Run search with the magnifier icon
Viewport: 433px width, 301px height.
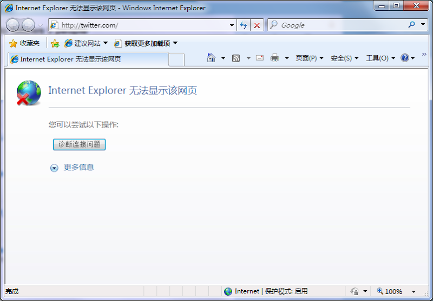(411, 25)
